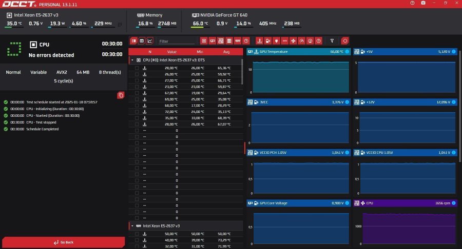The width and height of the screenshot is (462, 249).
Task: Open info for VCCIO CPU 1.05V graph
Action: [x=454, y=153]
